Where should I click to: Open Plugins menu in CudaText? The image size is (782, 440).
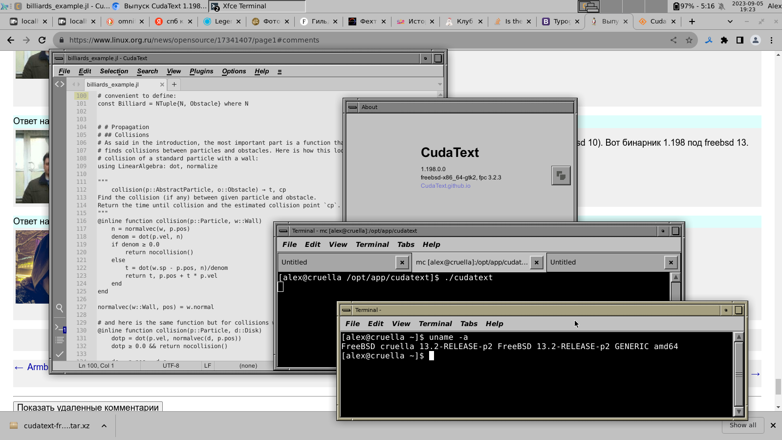click(201, 71)
